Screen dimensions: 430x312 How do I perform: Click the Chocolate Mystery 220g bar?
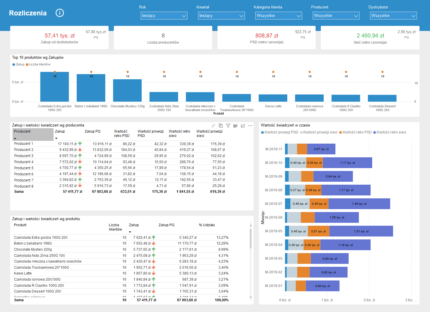tap(127, 90)
